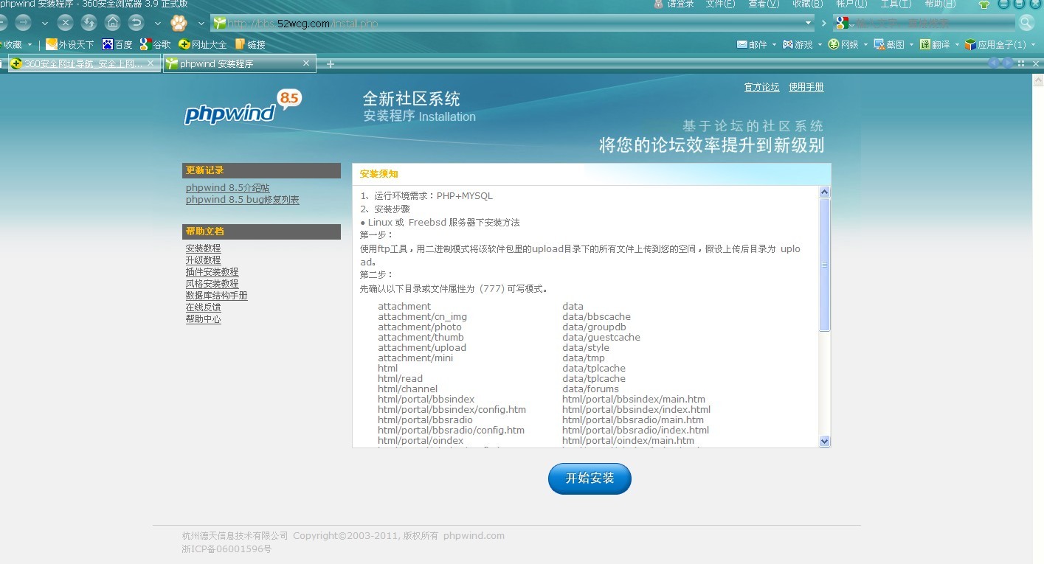Click the stop loading icon
This screenshot has width=1044, height=564.
click(x=65, y=22)
